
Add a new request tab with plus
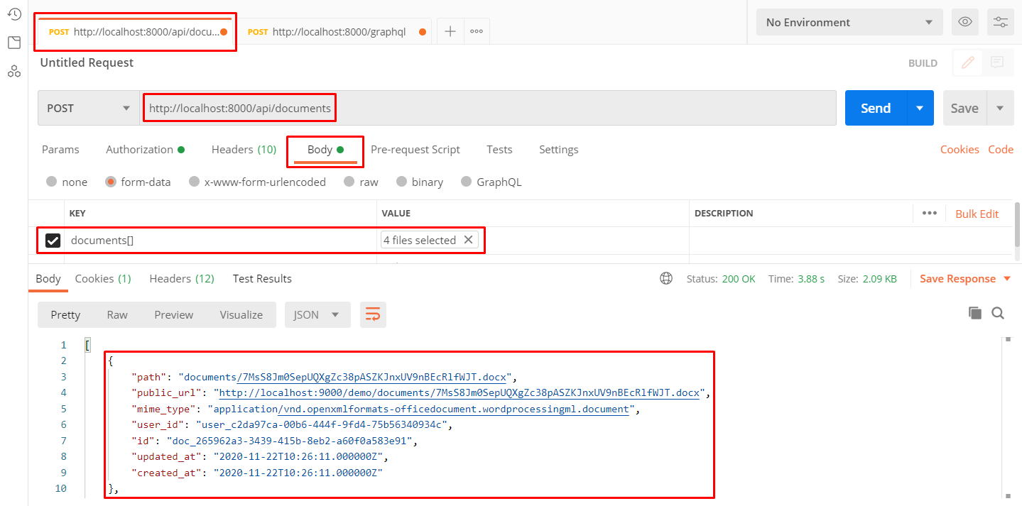tap(450, 31)
